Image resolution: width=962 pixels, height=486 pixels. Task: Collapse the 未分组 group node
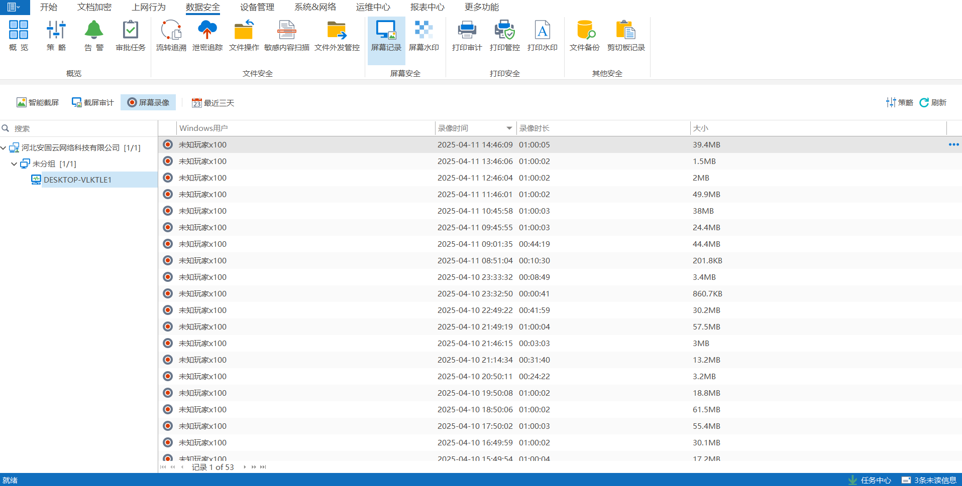14,164
